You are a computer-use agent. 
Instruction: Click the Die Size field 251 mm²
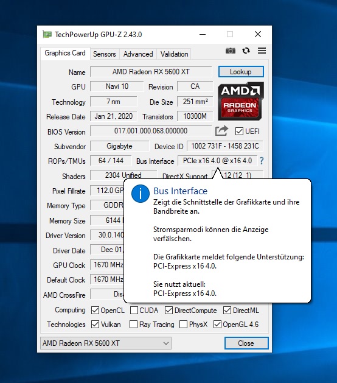(x=195, y=102)
